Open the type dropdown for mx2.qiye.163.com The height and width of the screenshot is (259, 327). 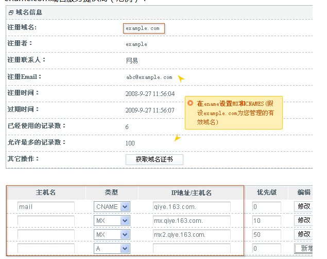tap(112, 235)
